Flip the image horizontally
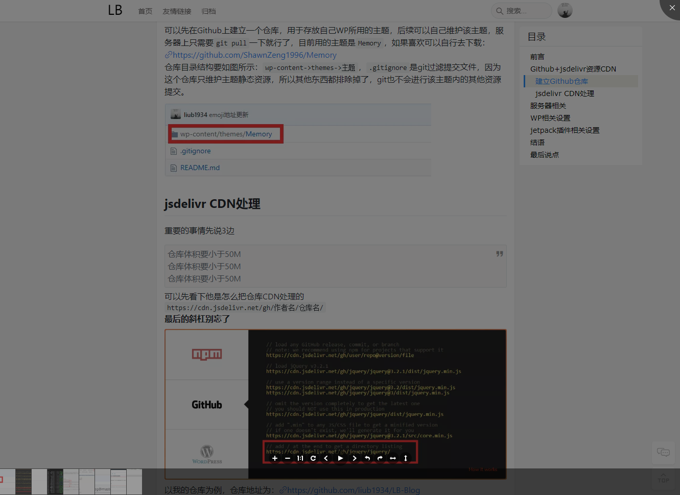The image size is (680, 495). point(393,458)
